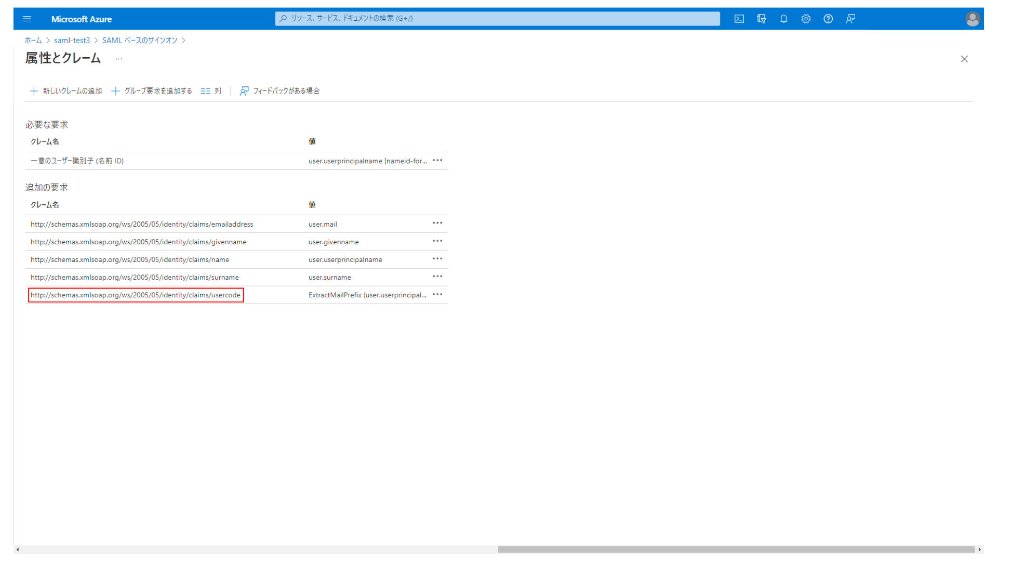Click horizontal scrollbar thumb at the bottom
The height and width of the screenshot is (577, 1013).
click(x=736, y=549)
